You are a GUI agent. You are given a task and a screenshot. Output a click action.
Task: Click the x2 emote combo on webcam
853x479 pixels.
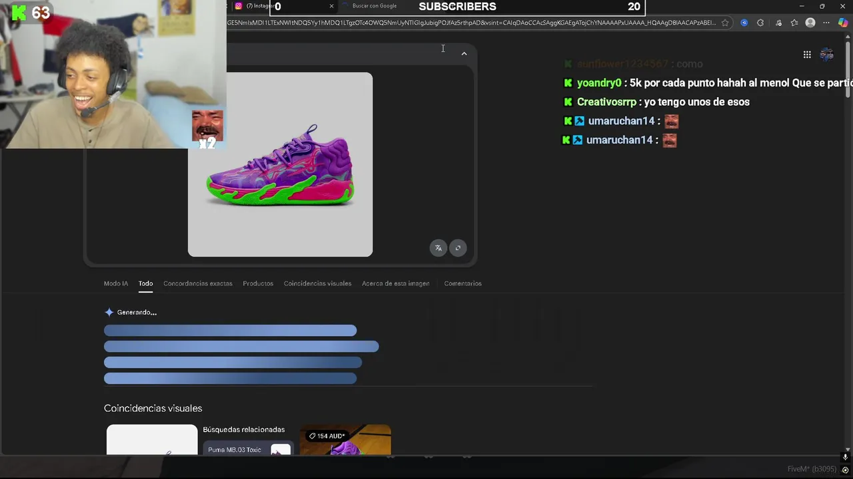pos(207,130)
